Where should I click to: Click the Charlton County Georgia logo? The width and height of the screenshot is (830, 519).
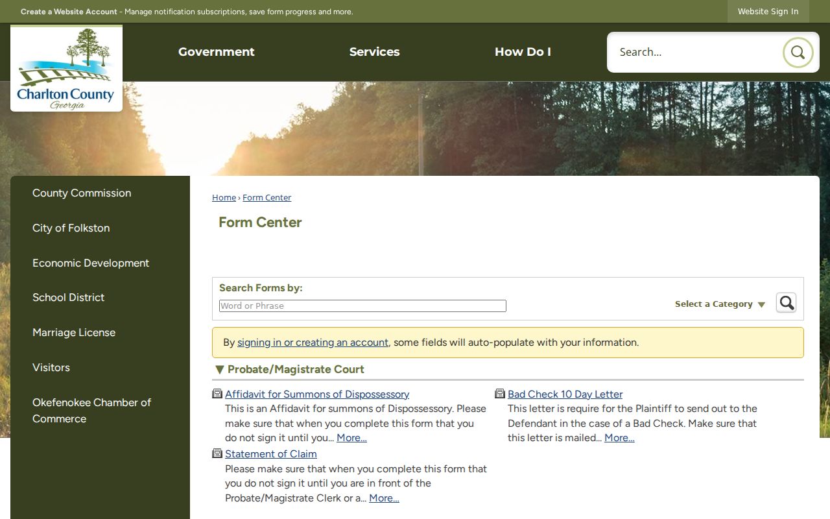click(66, 69)
